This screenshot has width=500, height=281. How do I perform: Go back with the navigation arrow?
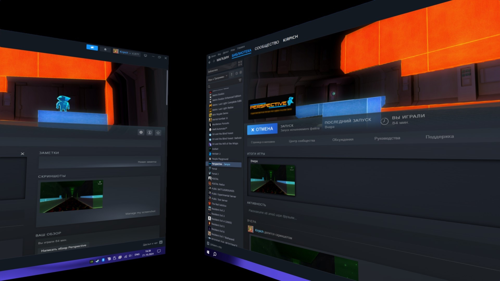click(209, 62)
